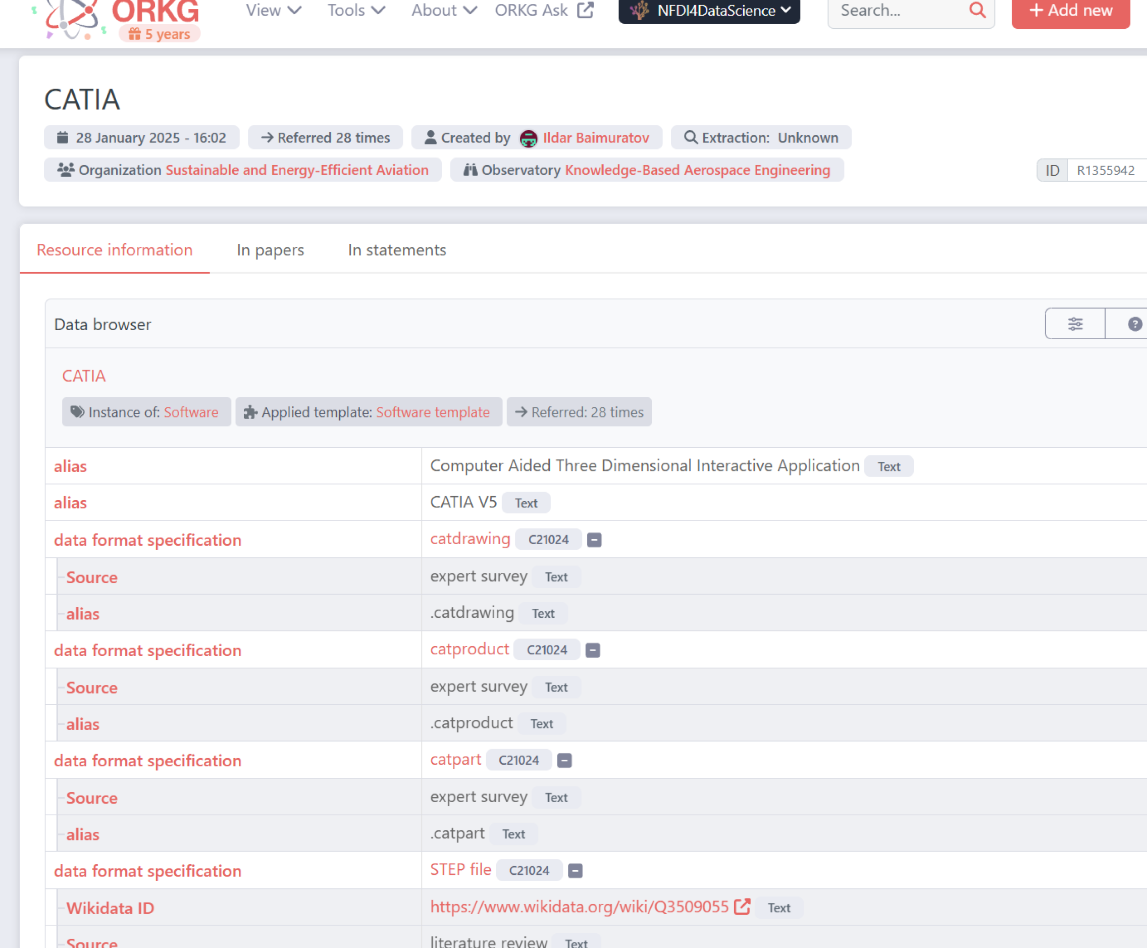The height and width of the screenshot is (948, 1147).
Task: Click the search magnifier icon
Action: coord(977,11)
